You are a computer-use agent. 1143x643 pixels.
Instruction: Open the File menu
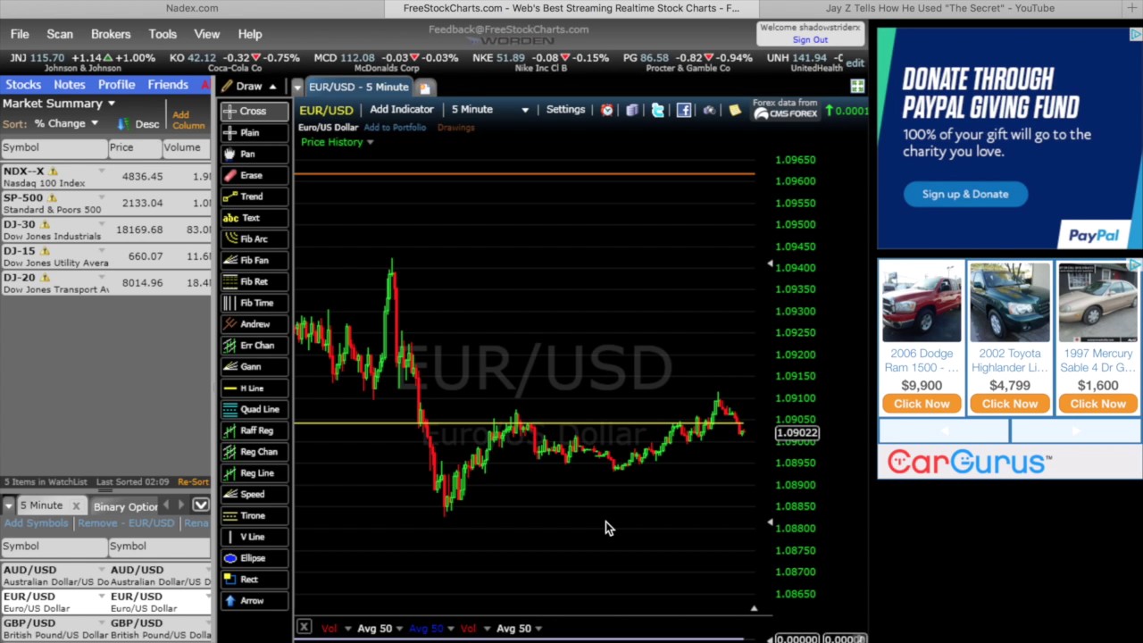coord(20,34)
